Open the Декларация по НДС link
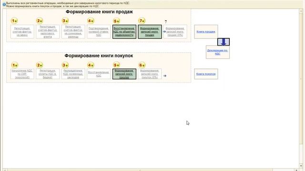 (218, 52)
